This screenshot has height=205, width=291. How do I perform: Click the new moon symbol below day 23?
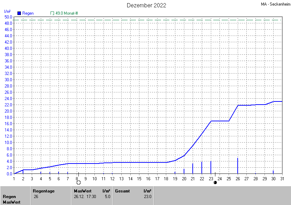coord(215,182)
